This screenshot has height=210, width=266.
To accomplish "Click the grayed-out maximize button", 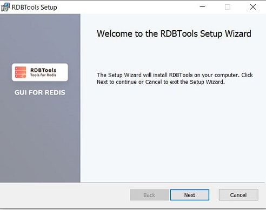I will (228, 7).
